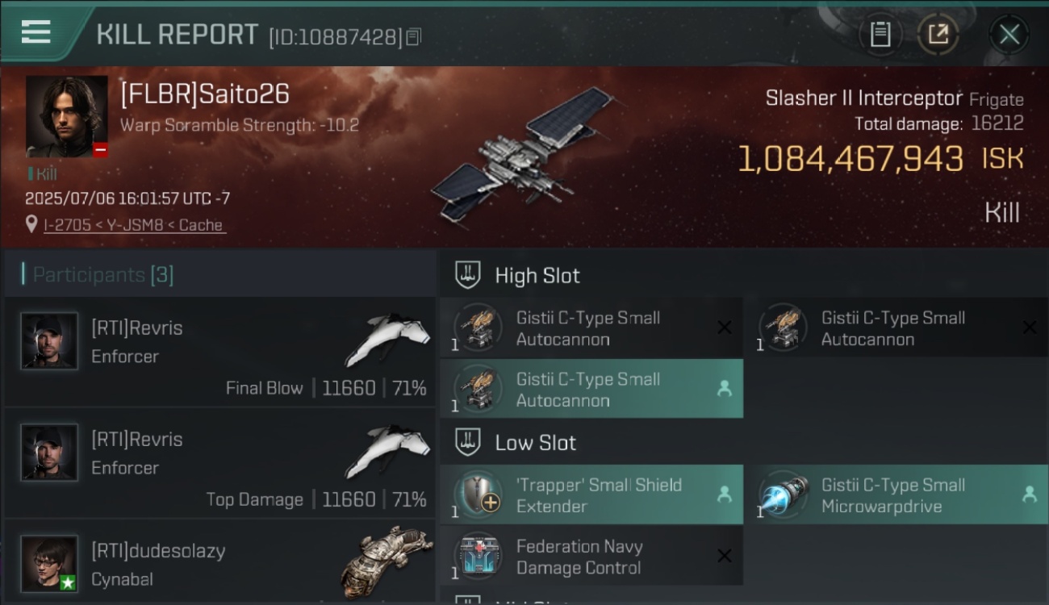Select the 'Trapper' Small Shield Extender
The height and width of the screenshot is (605, 1049).
click(x=591, y=494)
